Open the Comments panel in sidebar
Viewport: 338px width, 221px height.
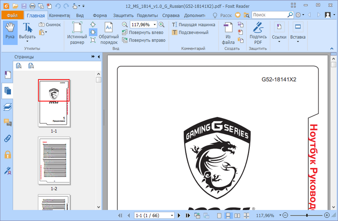point(8,123)
